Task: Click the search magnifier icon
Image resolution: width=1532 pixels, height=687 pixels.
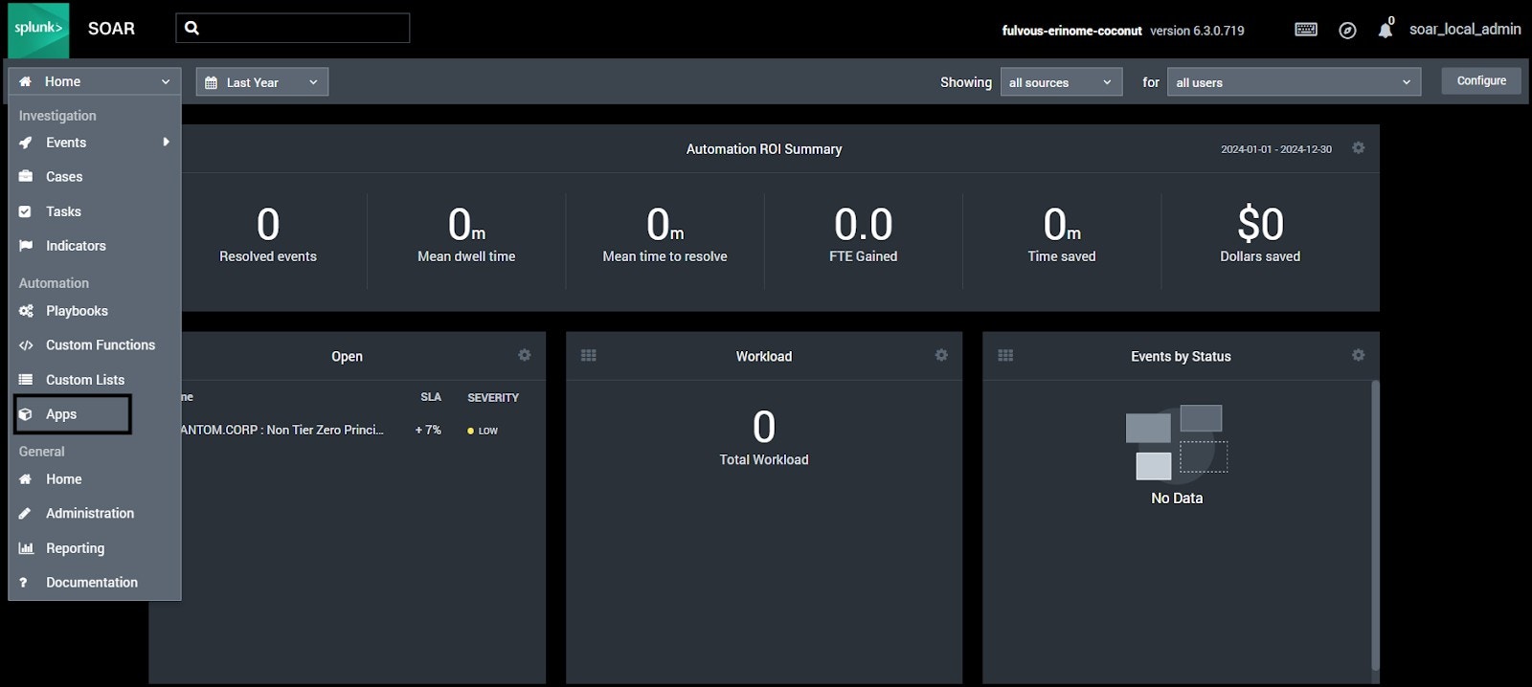Action: (191, 28)
